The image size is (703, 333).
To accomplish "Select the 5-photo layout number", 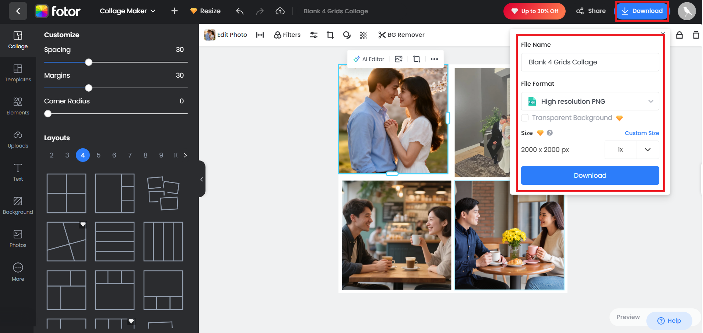I will [x=98, y=155].
